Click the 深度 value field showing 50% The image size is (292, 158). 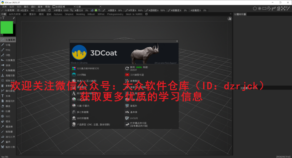[x=120, y=11]
